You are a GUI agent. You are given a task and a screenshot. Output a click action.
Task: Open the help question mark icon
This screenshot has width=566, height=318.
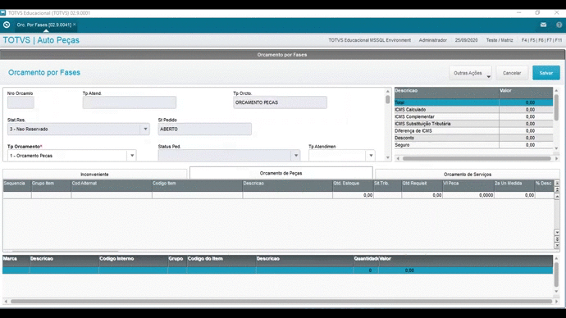point(559,25)
